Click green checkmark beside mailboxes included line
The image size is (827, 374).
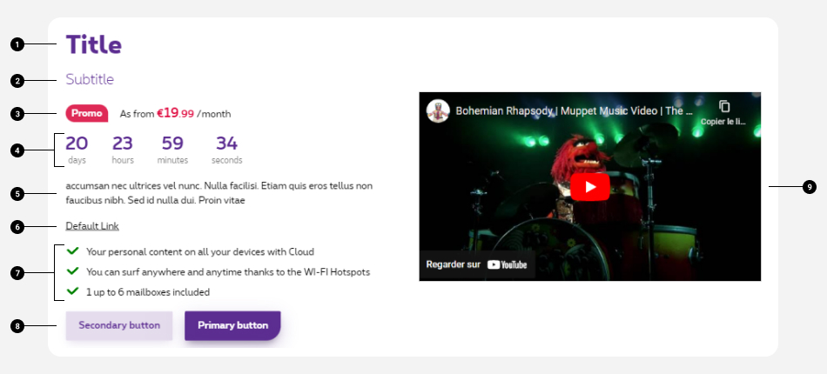coord(73,291)
